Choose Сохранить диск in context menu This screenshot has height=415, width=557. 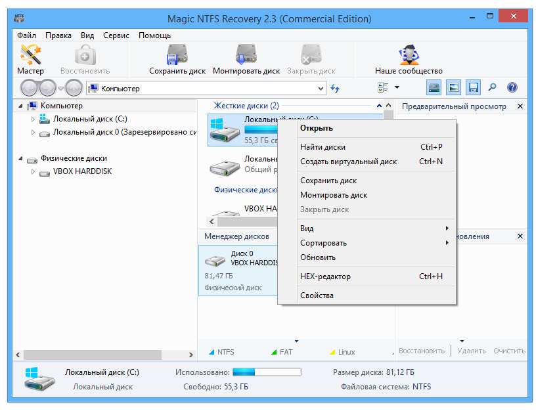pyautogui.click(x=376, y=181)
